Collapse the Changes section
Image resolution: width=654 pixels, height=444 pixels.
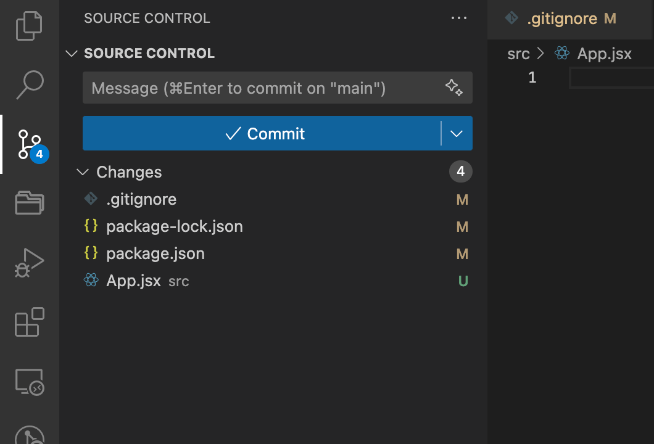(82, 172)
